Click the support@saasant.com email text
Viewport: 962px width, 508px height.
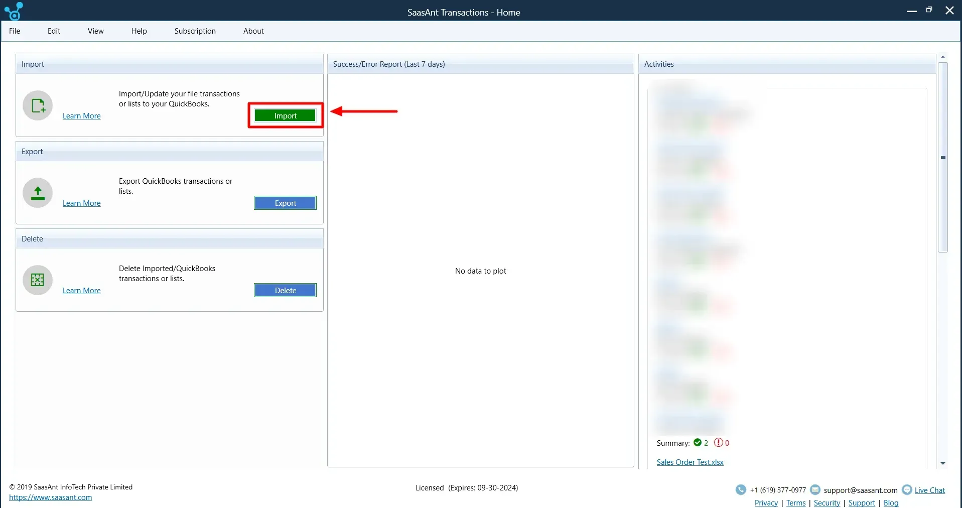[x=861, y=490]
